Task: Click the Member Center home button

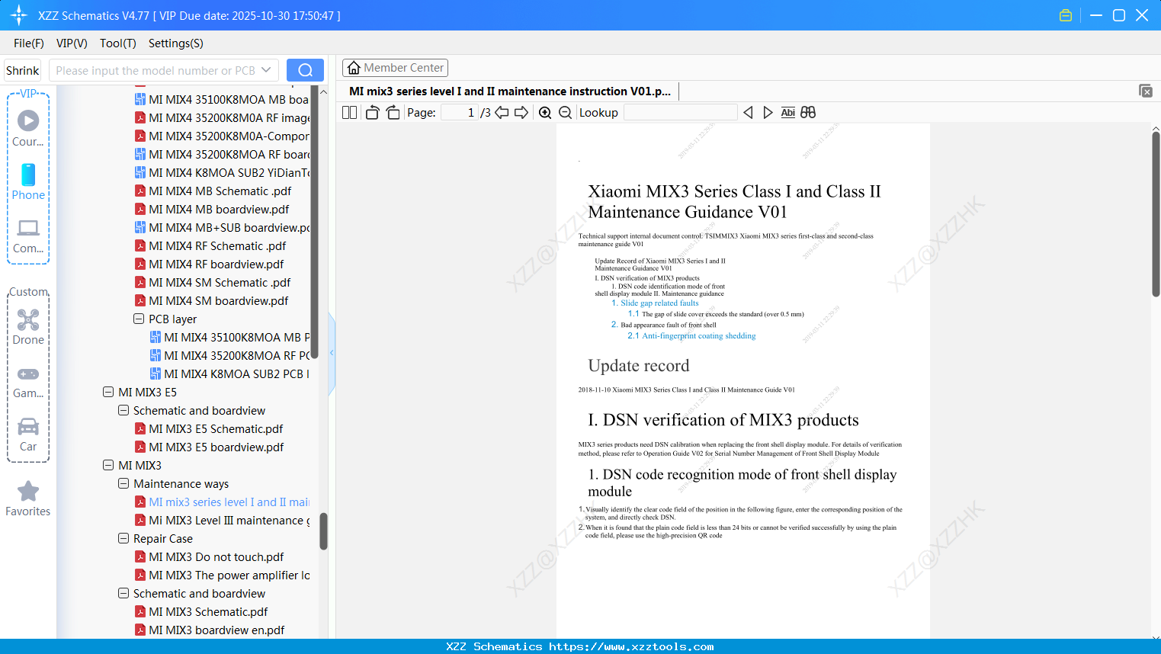Action: 395,67
